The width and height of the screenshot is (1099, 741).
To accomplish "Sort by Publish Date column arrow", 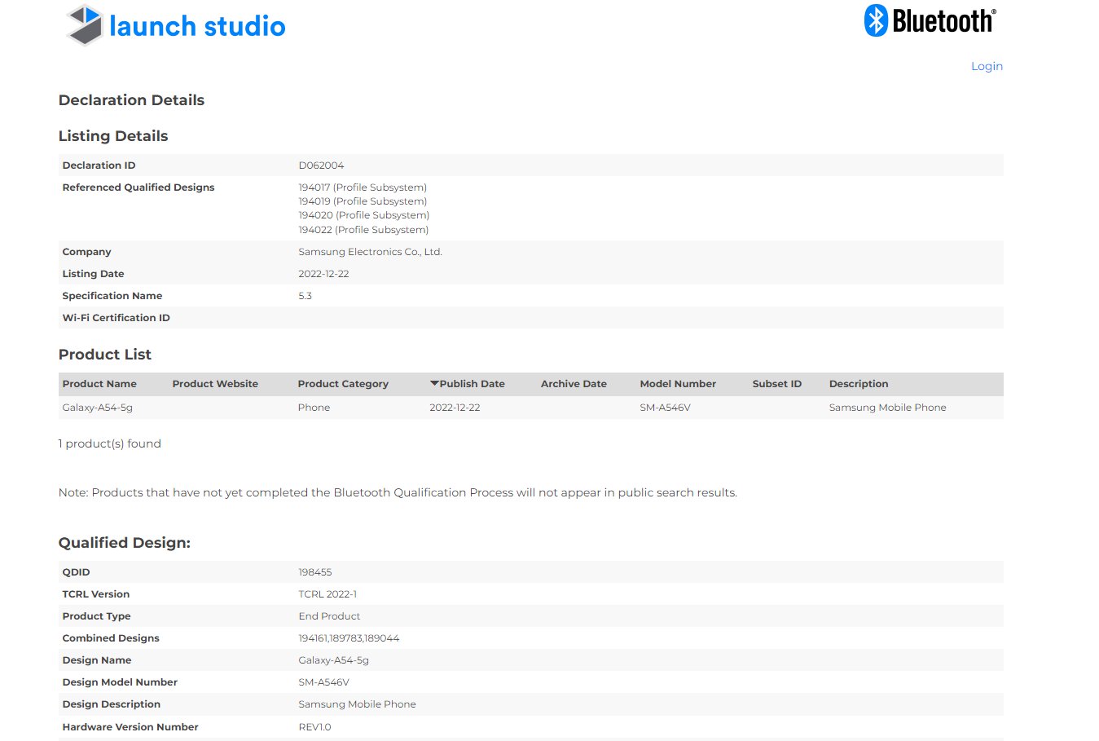I will pos(435,383).
